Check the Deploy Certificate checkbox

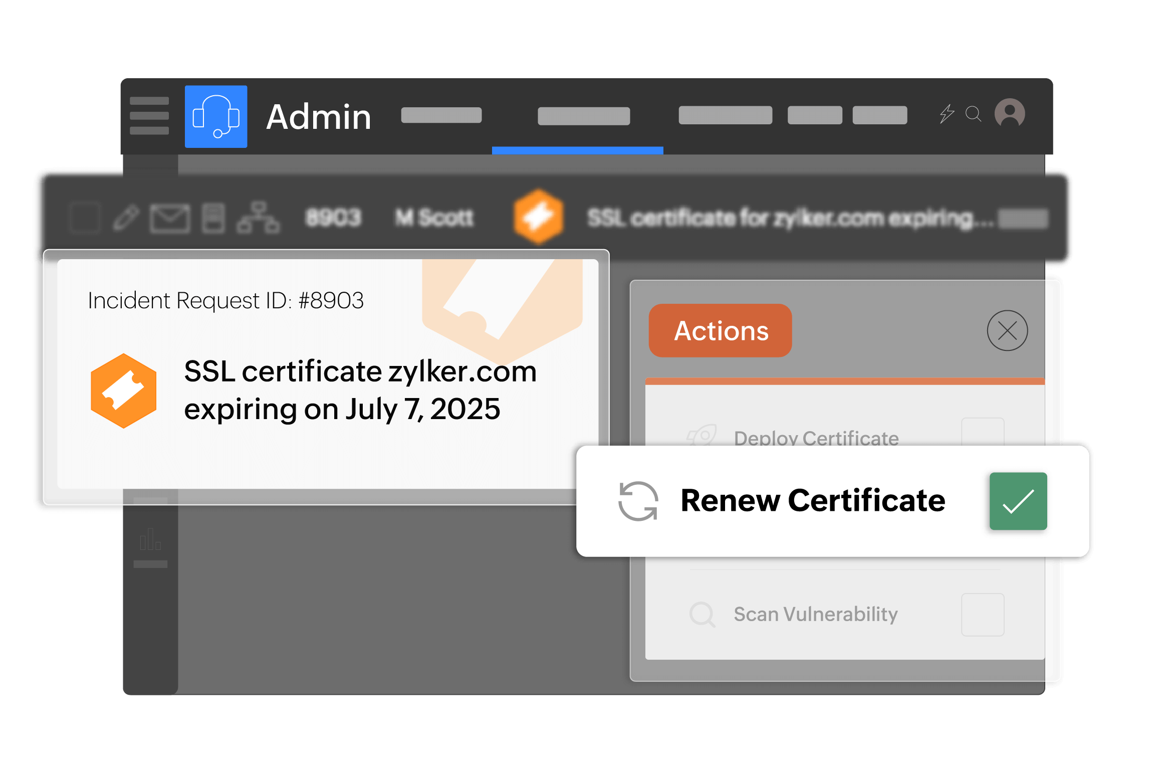982,432
